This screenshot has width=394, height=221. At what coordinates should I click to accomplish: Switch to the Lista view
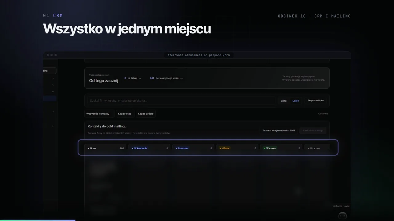tap(283, 101)
